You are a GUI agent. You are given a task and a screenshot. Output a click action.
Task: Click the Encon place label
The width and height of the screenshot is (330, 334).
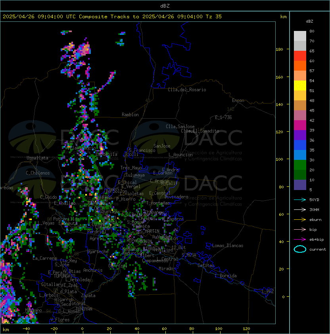[x=238, y=100]
